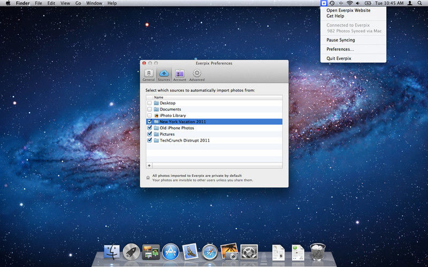Open the battery status icon

coord(368,3)
